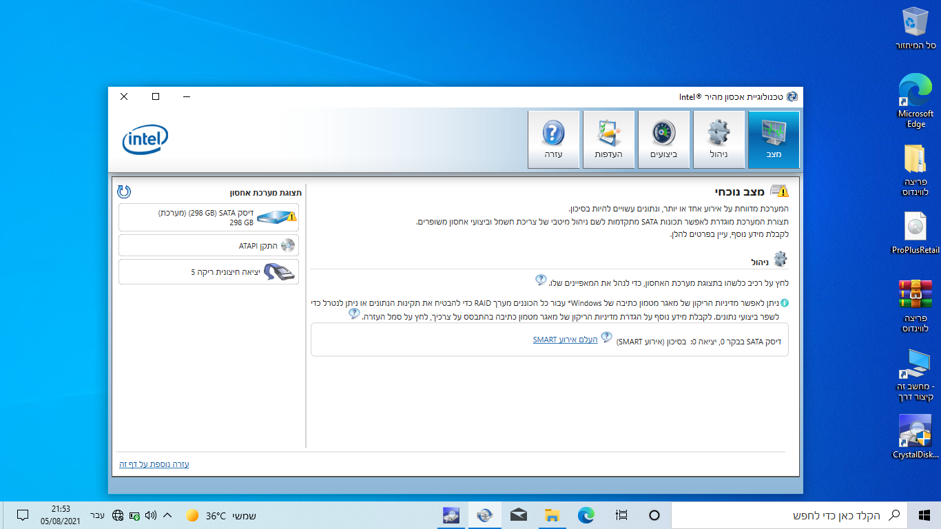Screen dimensions: 941x529
Task: Click help bubble after write-back cache text
Action: [354, 313]
